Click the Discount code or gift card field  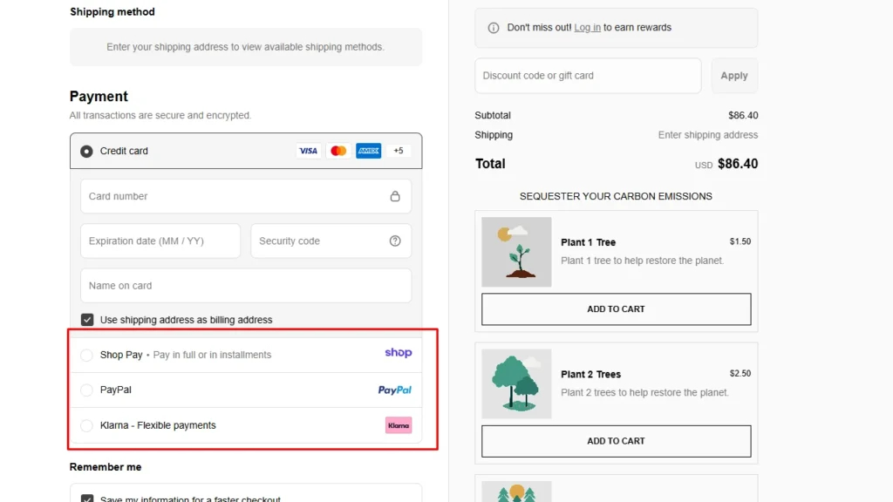pos(588,76)
